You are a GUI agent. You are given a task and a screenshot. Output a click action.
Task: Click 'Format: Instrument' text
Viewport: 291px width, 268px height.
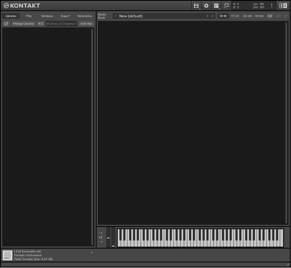coord(28,255)
